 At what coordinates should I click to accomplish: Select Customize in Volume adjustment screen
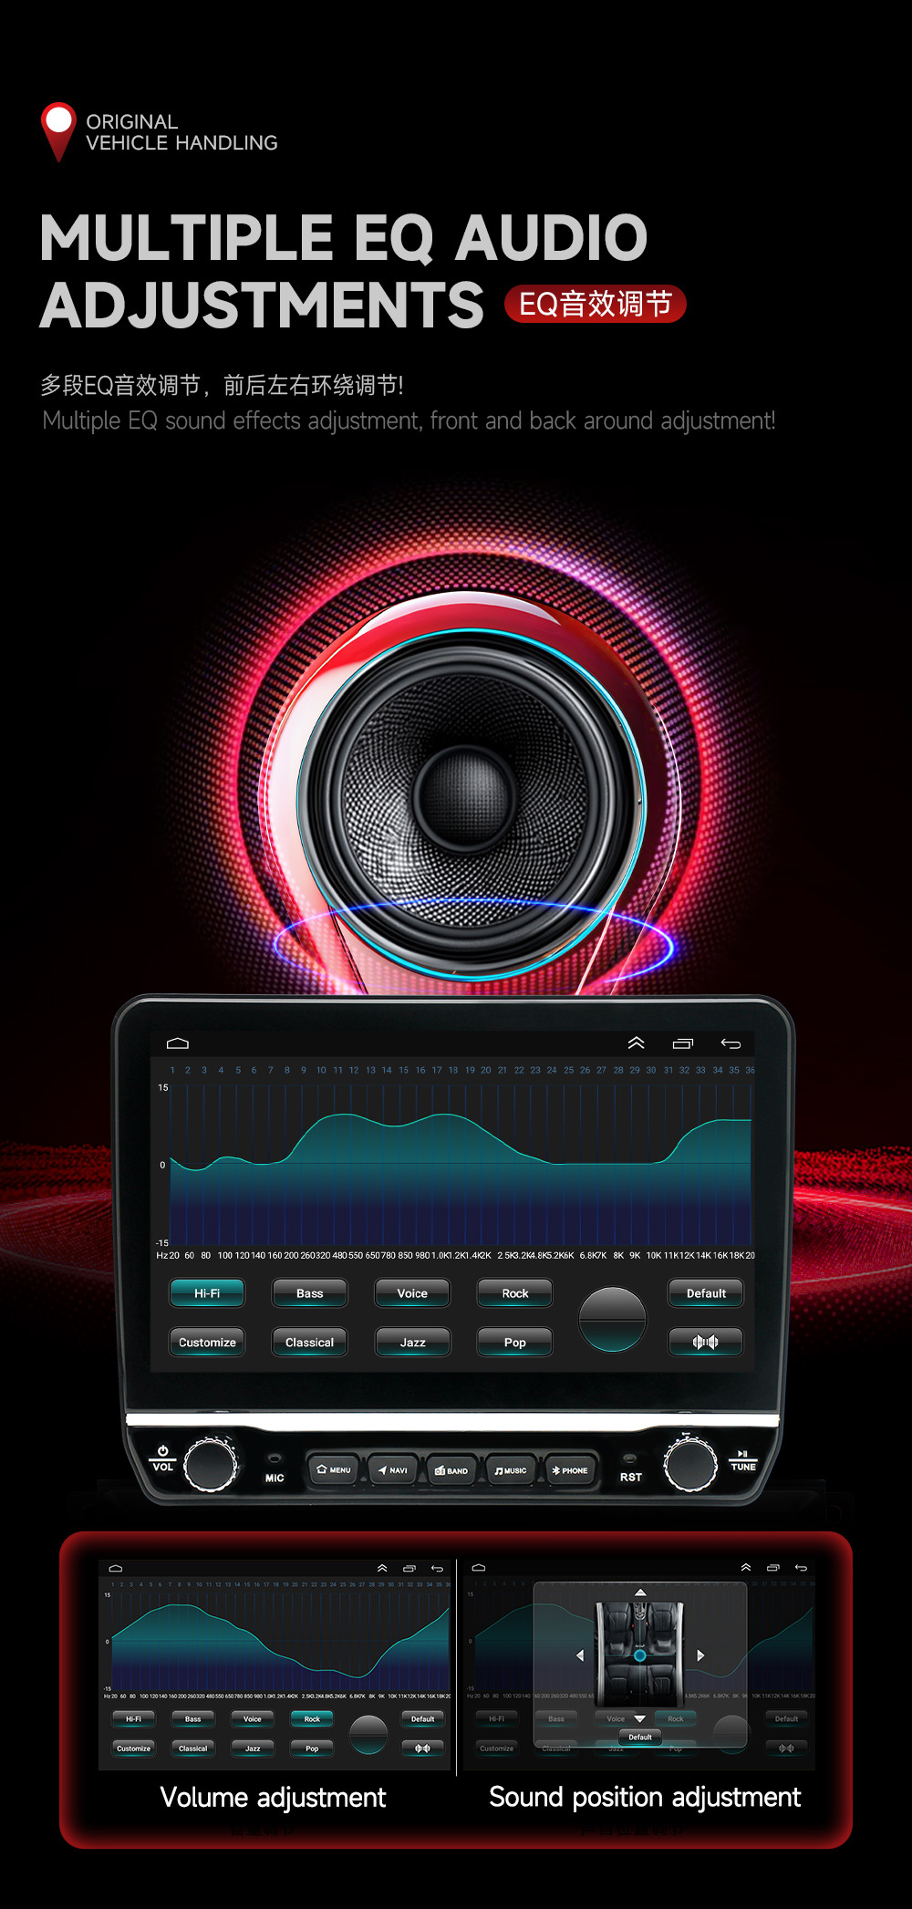[133, 1748]
